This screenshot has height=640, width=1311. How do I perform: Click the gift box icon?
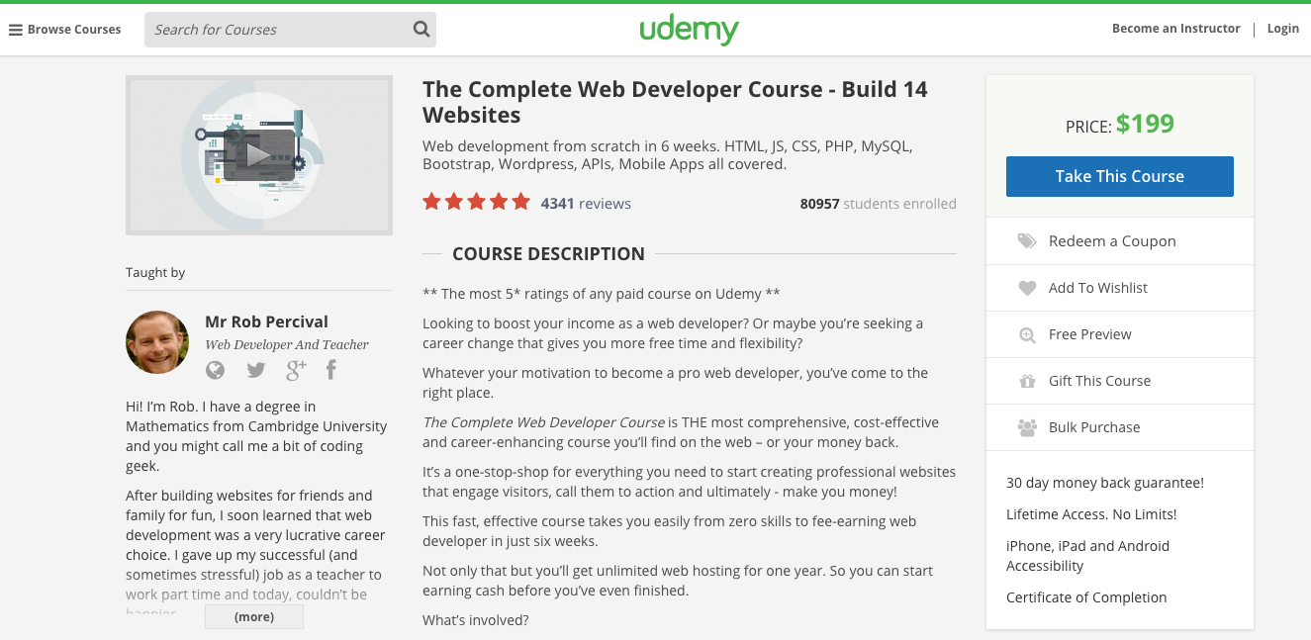click(x=1027, y=381)
